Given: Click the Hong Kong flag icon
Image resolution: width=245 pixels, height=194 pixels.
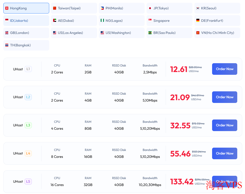Looking at the screenshot, I should 7,8.
